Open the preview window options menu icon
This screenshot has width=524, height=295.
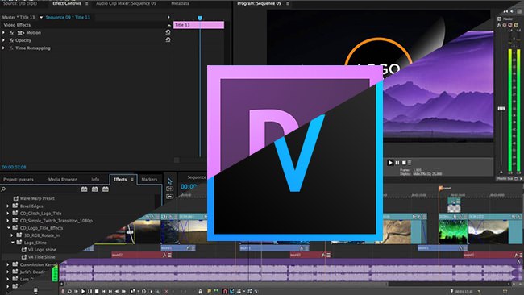[410, 163]
